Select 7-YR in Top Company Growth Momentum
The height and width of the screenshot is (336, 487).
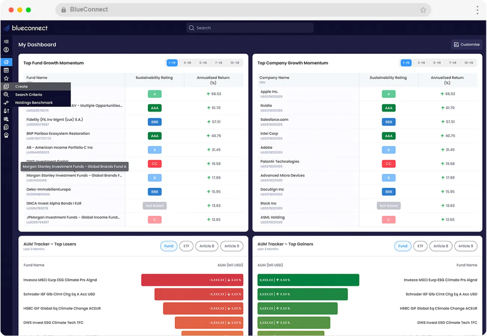(453, 63)
